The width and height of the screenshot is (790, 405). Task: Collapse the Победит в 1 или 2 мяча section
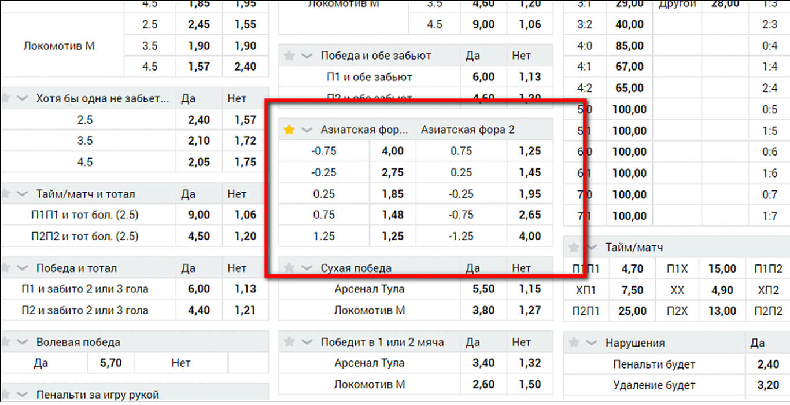tap(307, 342)
